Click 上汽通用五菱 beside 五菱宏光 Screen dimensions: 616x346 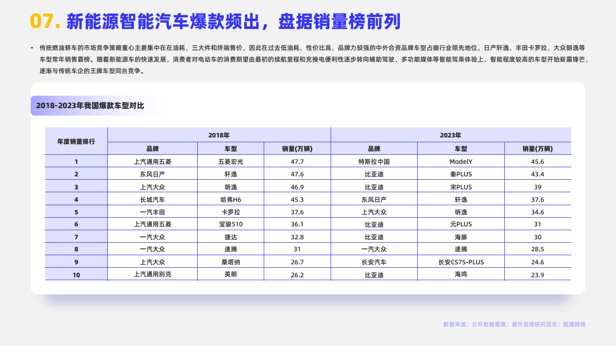pyautogui.click(x=153, y=162)
